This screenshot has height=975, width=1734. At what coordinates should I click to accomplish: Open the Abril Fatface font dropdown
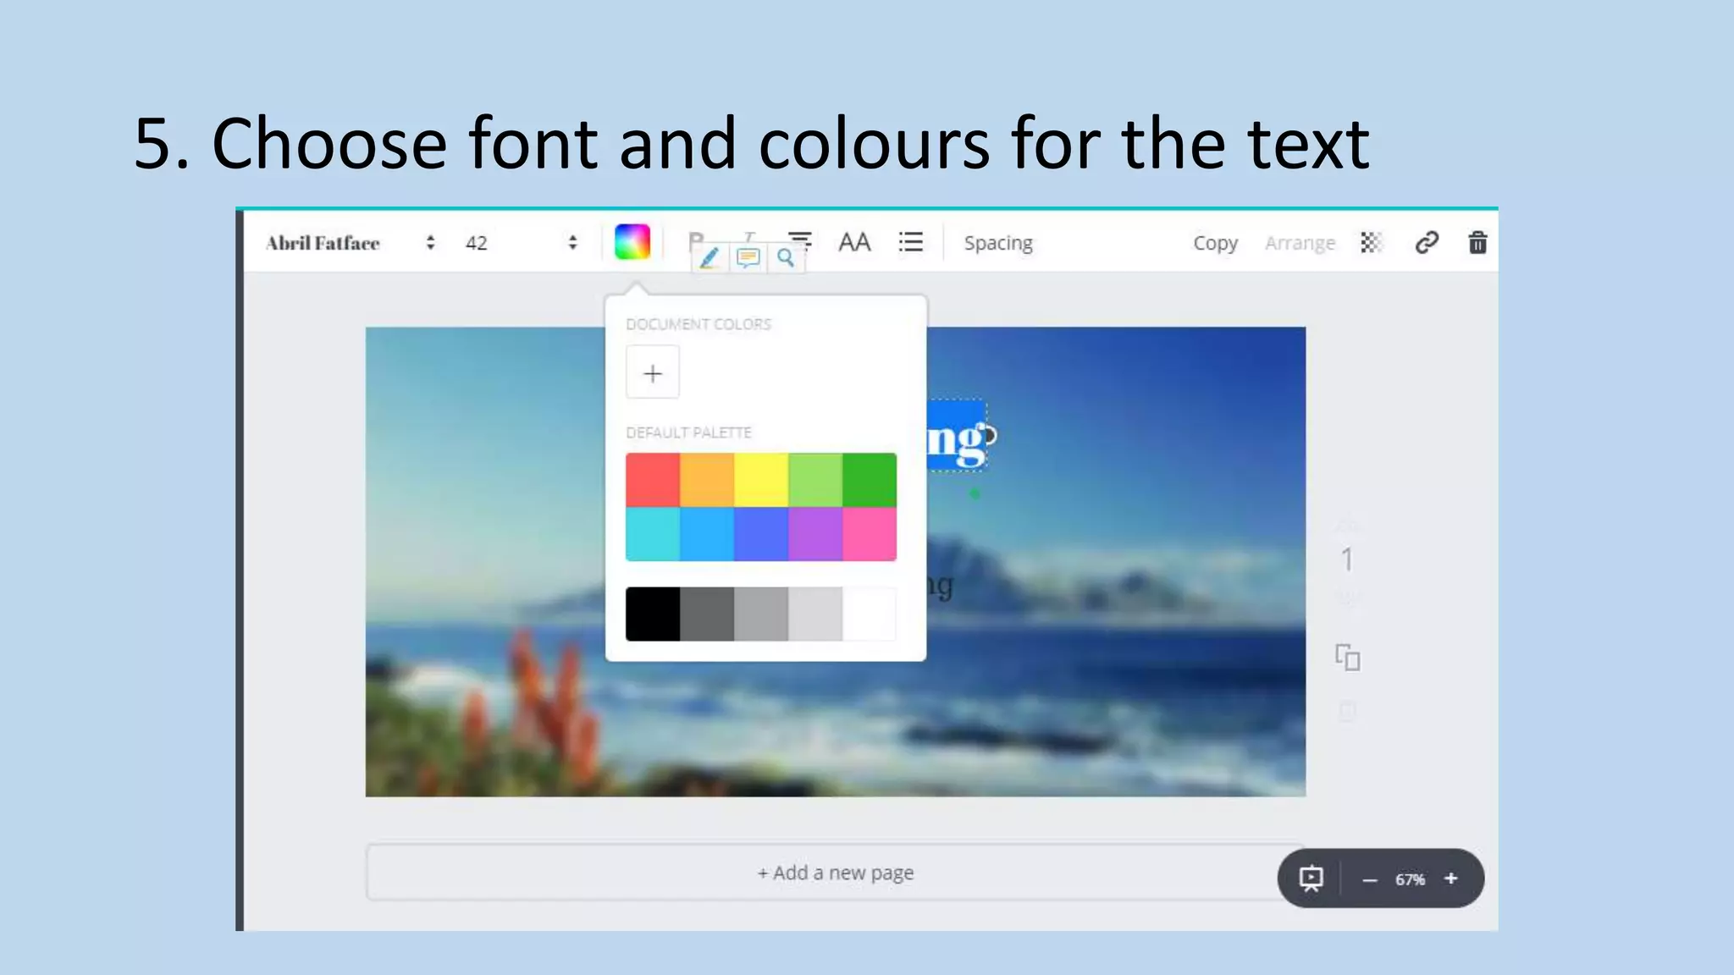350,243
